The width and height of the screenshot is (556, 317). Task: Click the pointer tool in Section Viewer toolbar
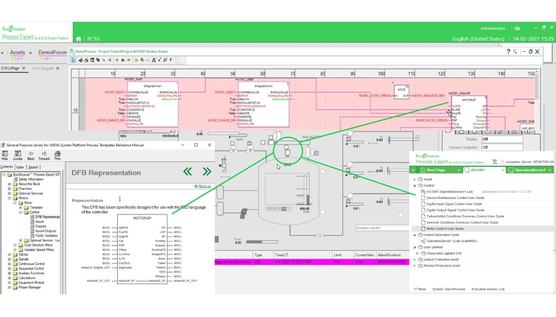pyautogui.click(x=74, y=60)
